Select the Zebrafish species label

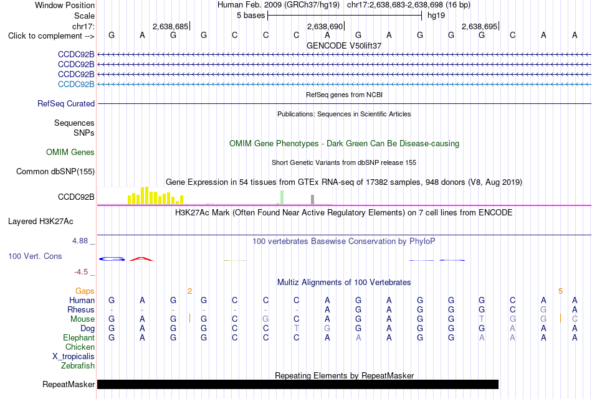[x=78, y=366]
